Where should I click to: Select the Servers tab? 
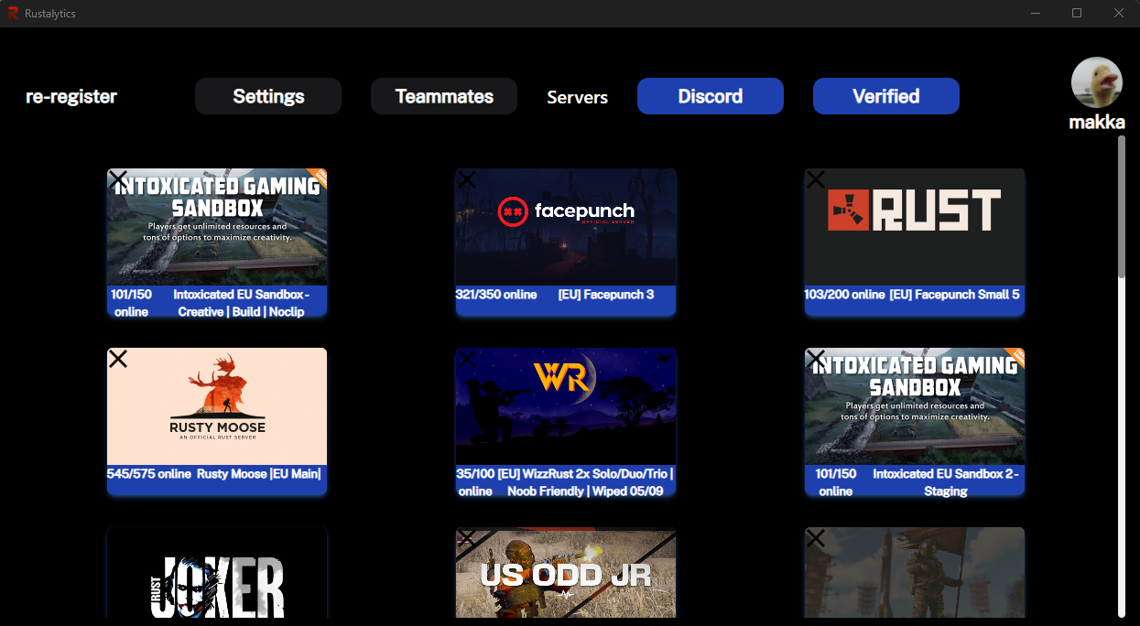coord(577,97)
